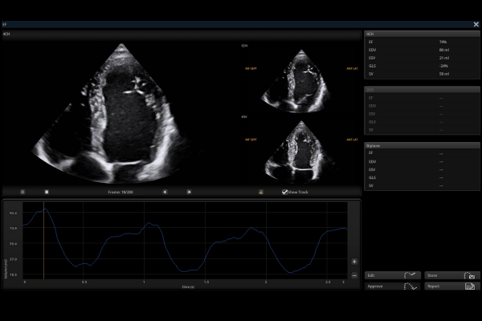Close the EF analysis window
The width and height of the screenshot is (482, 321).
pos(476,25)
